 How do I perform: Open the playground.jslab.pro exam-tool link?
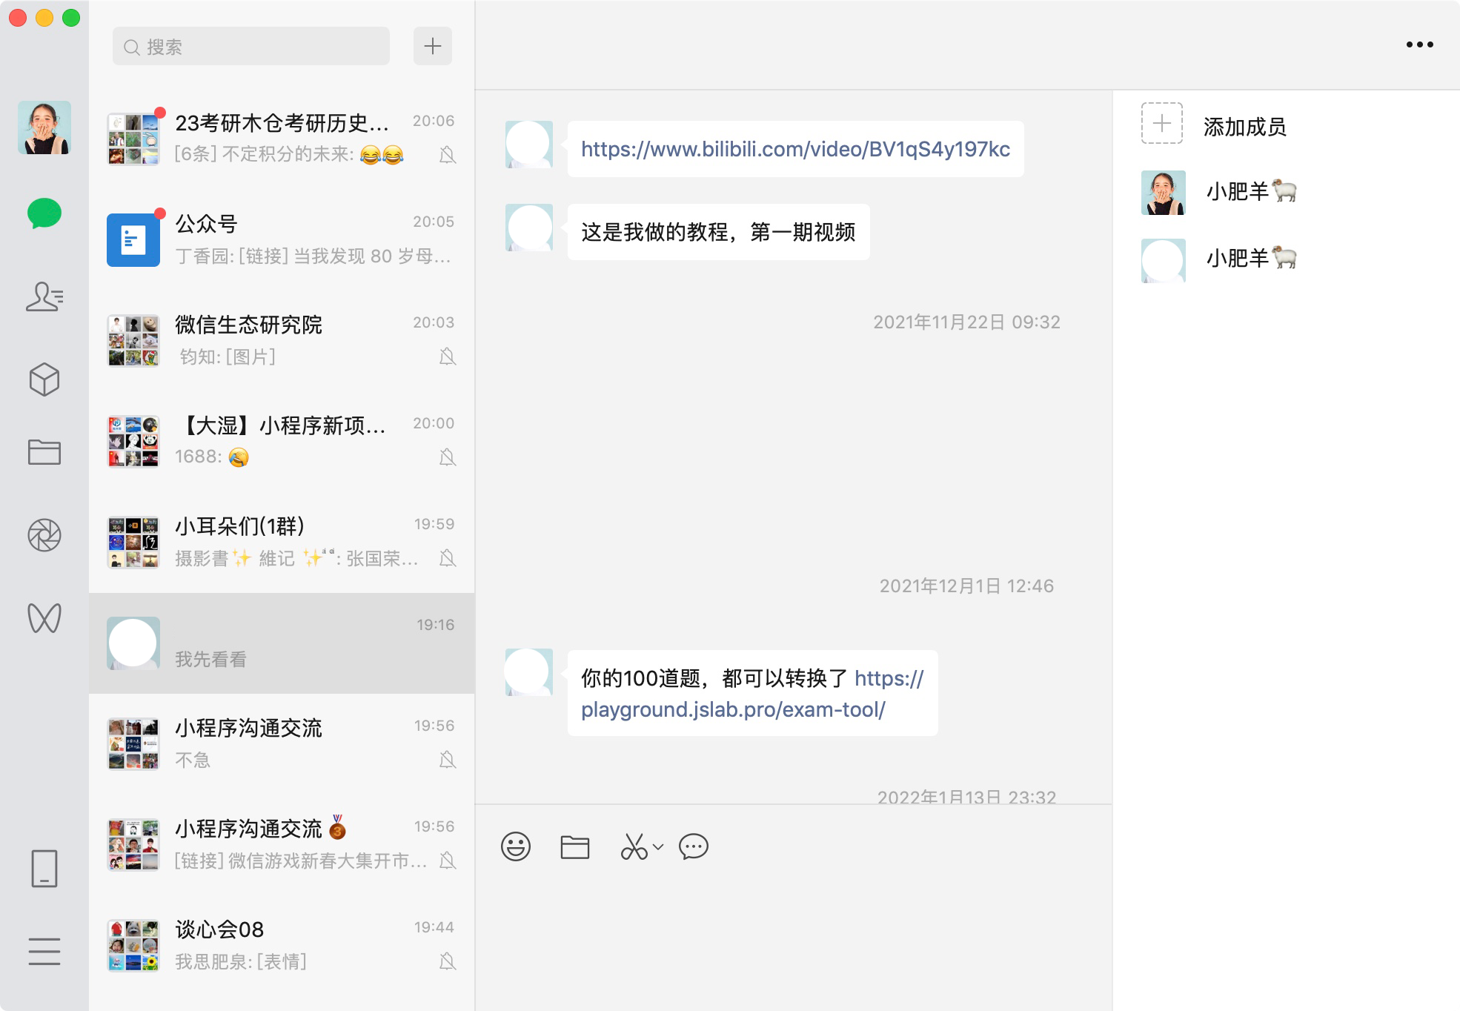[x=733, y=709]
